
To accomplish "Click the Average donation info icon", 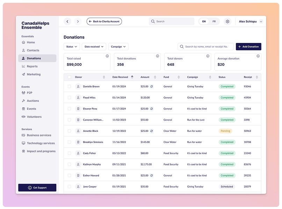I will tap(258, 56).
